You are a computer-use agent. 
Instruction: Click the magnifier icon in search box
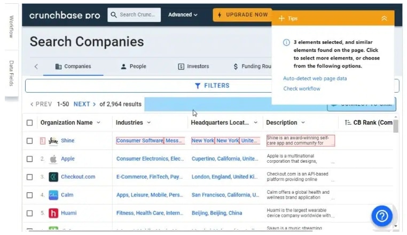114,15
